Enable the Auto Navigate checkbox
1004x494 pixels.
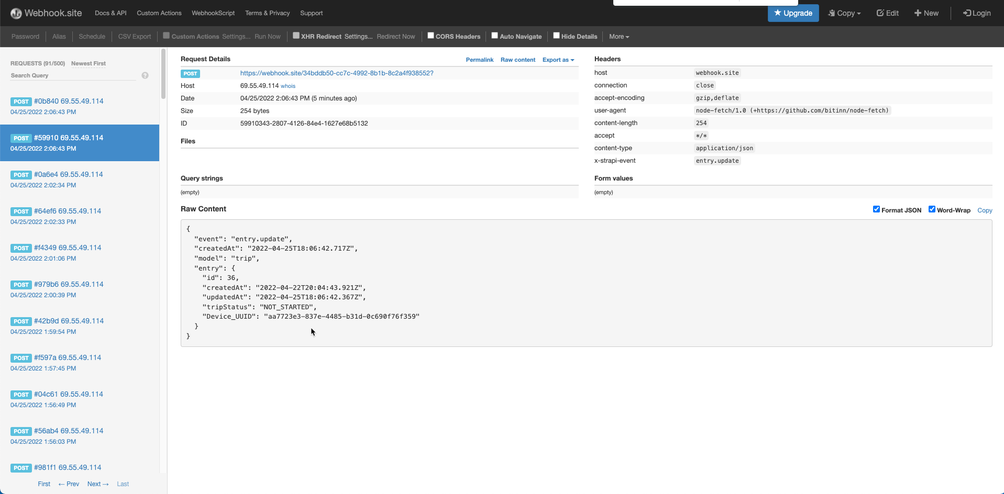click(494, 36)
